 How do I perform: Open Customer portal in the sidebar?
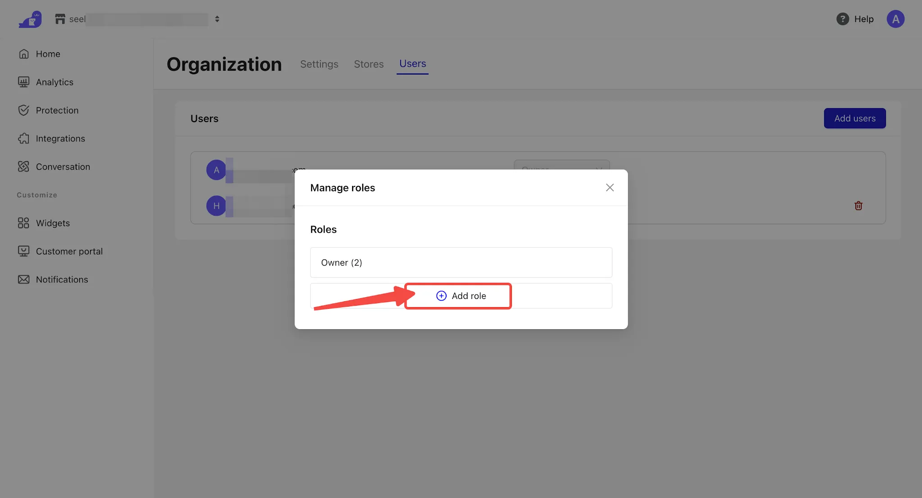[x=69, y=251]
